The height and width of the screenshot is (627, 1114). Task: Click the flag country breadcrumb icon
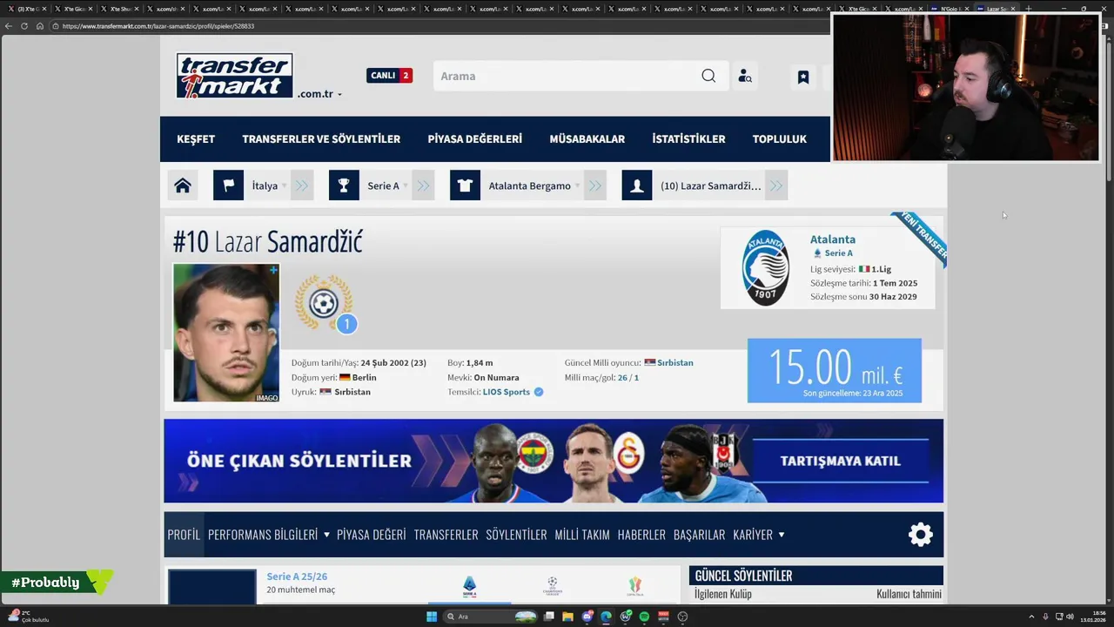point(228,185)
